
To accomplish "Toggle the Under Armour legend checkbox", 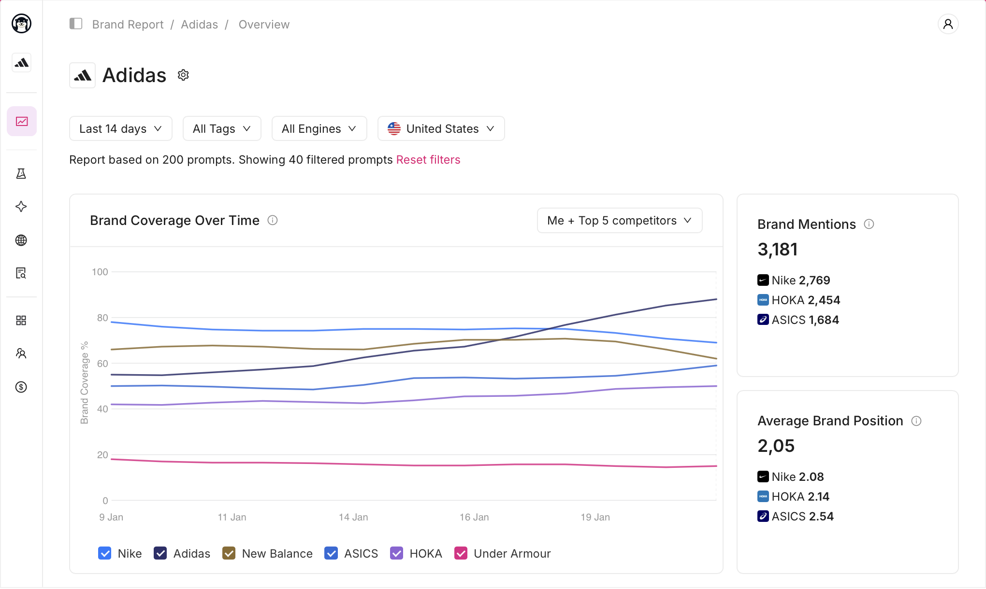I will click(x=461, y=553).
